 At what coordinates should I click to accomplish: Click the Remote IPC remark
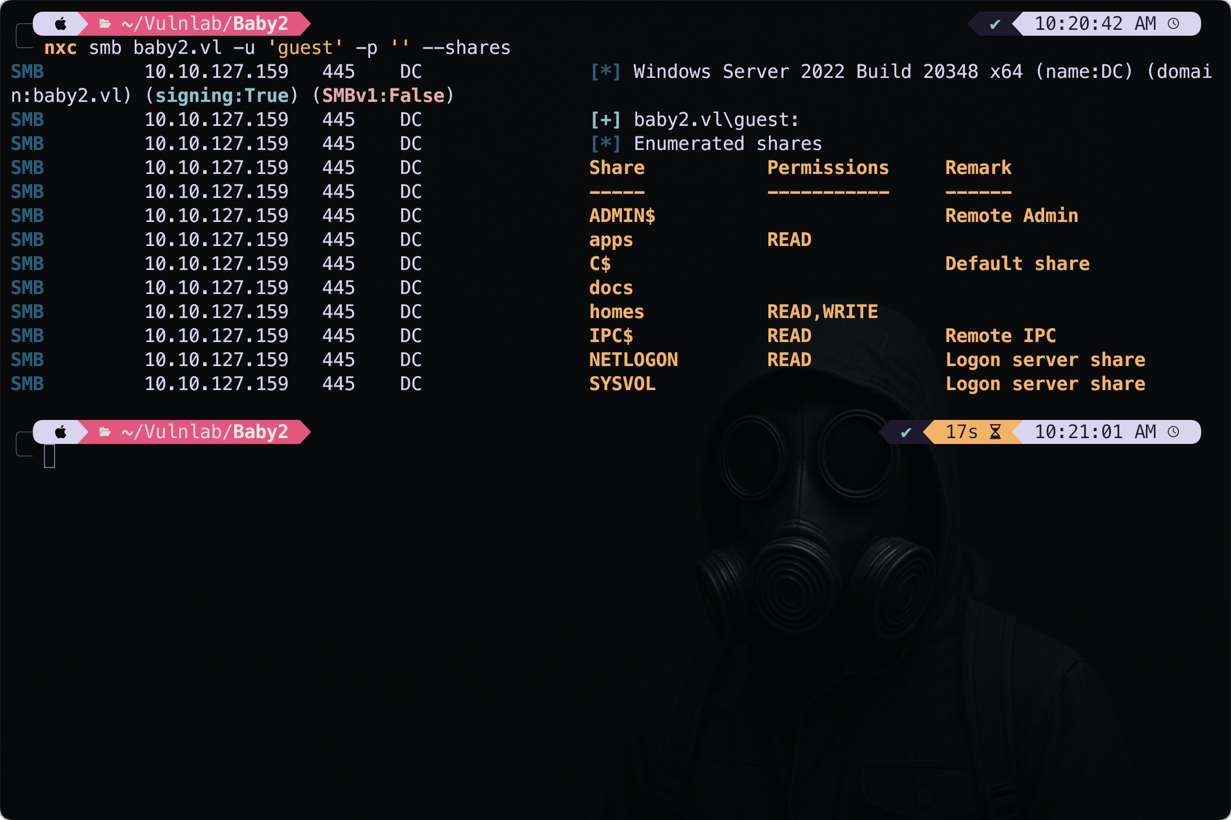[1000, 336]
